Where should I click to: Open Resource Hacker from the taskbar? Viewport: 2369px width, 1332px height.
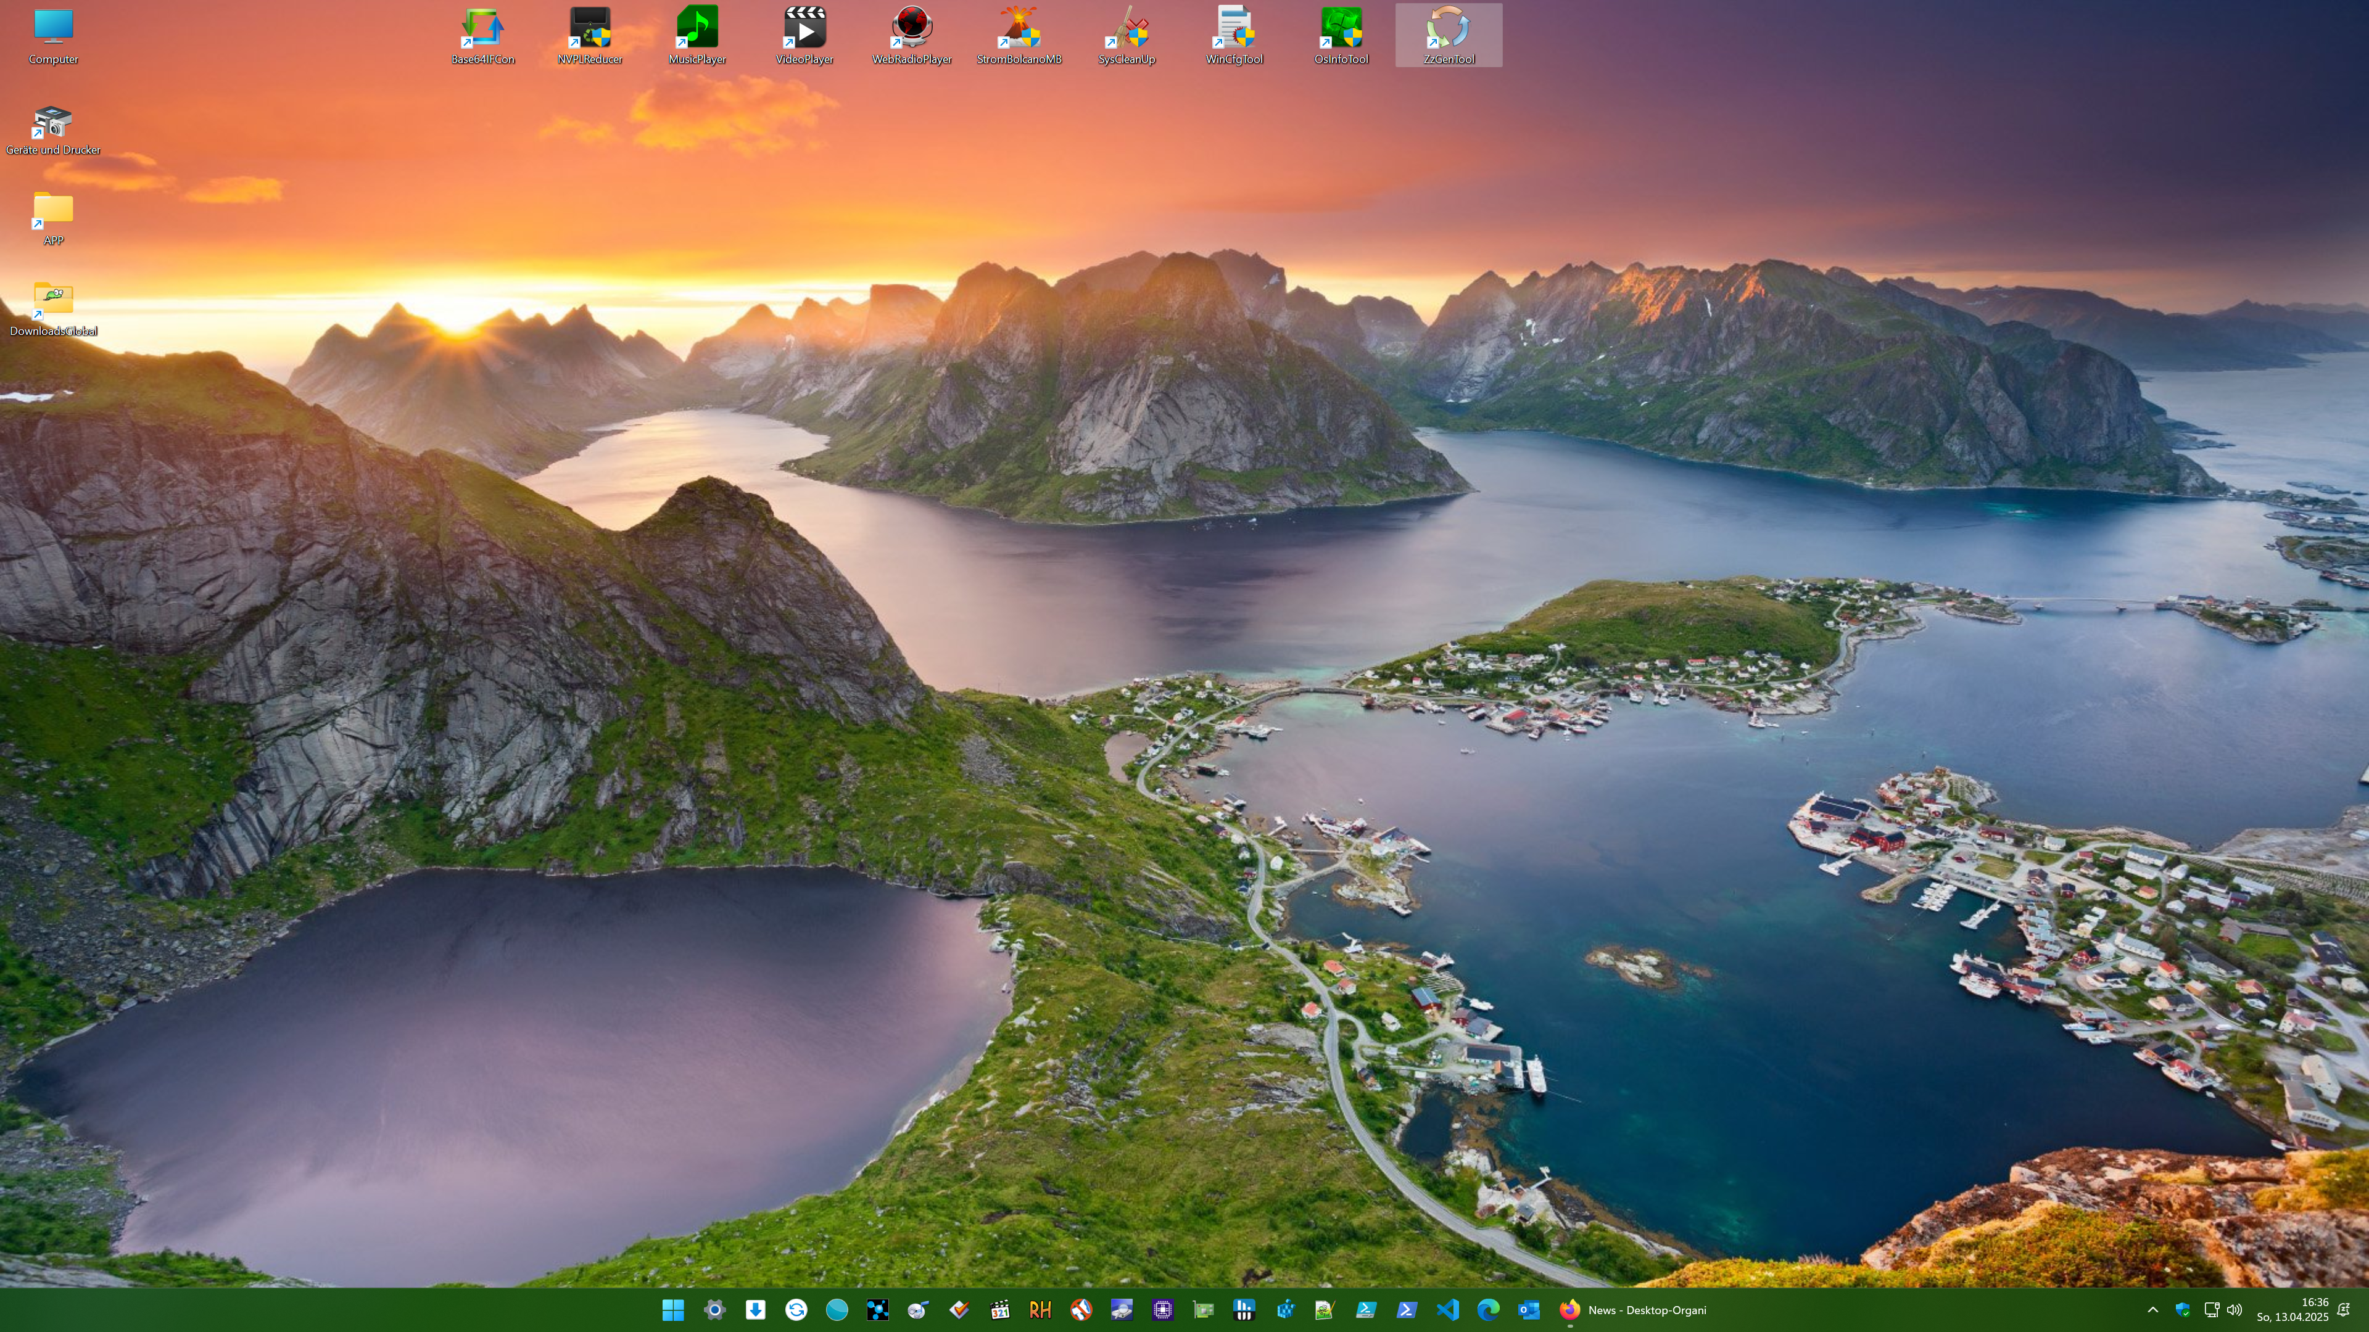tap(1039, 1309)
